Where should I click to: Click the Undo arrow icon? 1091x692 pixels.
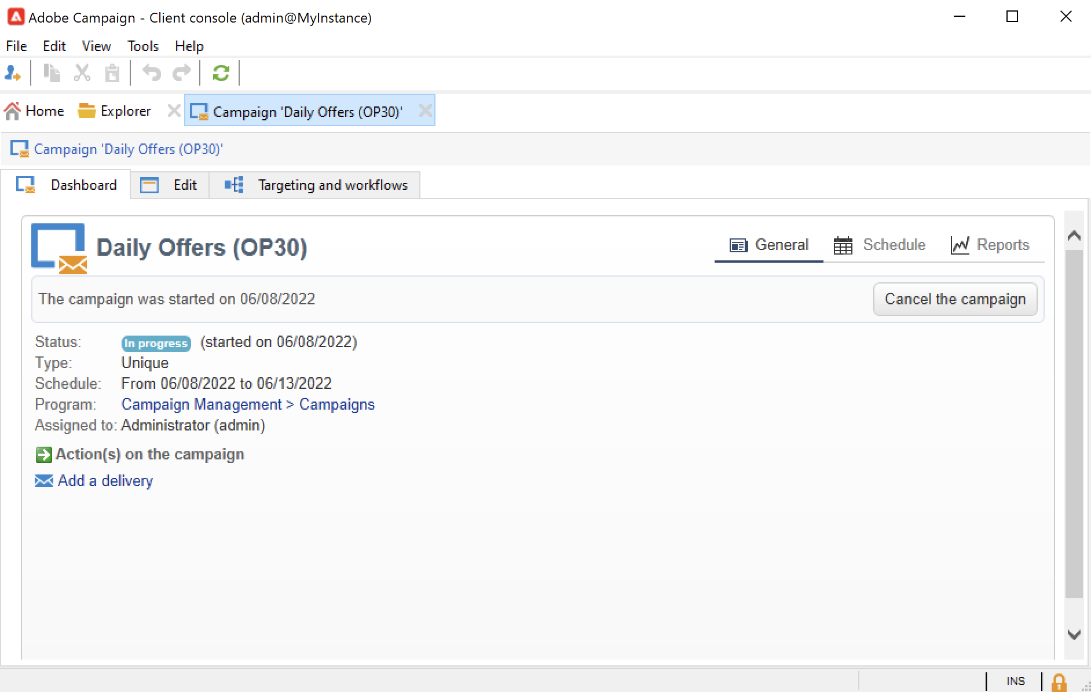152,73
